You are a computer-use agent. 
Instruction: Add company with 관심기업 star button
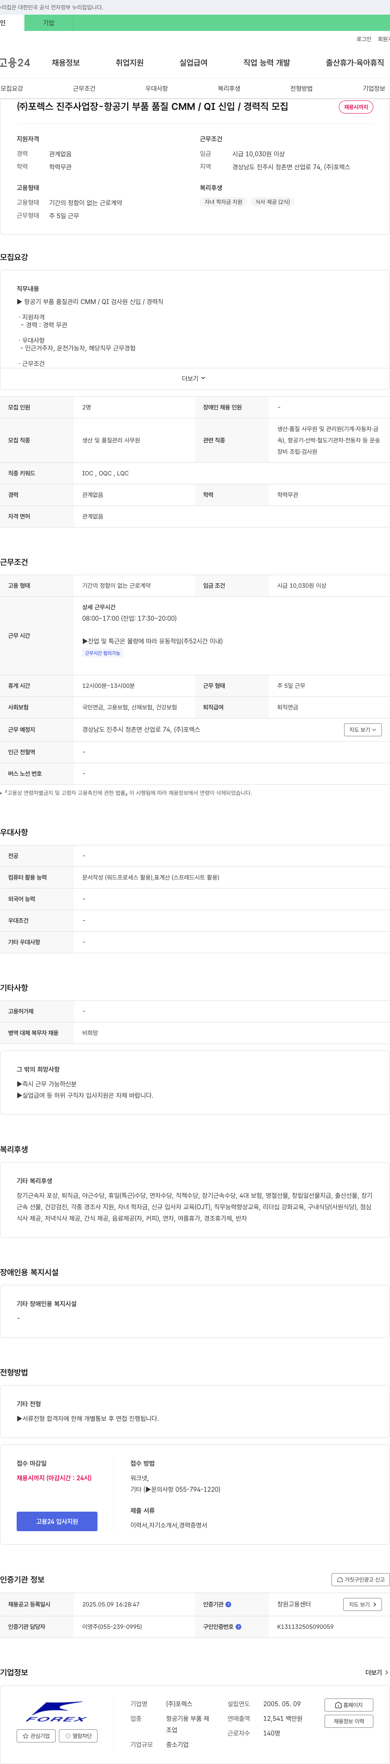(x=36, y=1735)
